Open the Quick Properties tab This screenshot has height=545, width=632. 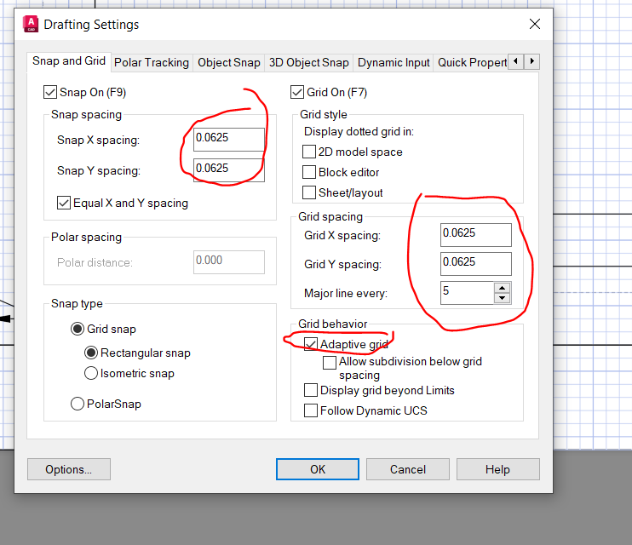click(x=472, y=62)
